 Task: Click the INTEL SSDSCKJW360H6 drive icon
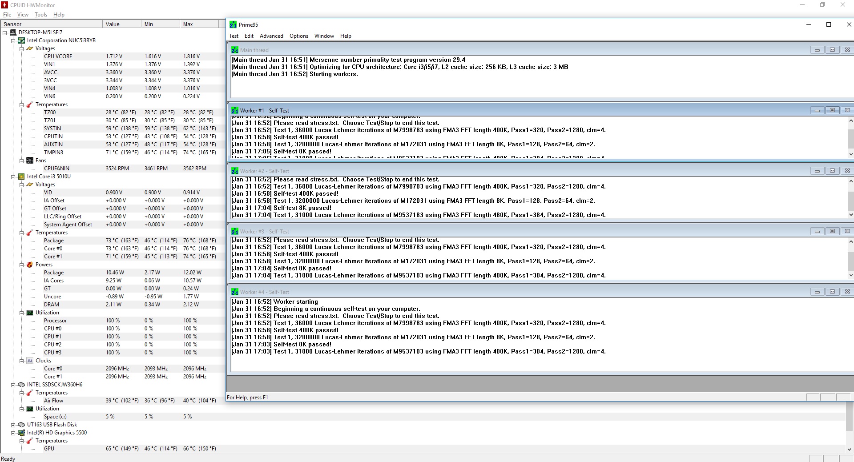point(21,385)
